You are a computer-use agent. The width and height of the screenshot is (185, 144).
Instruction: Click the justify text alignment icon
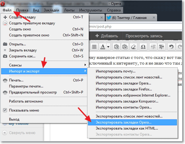(94, 47)
